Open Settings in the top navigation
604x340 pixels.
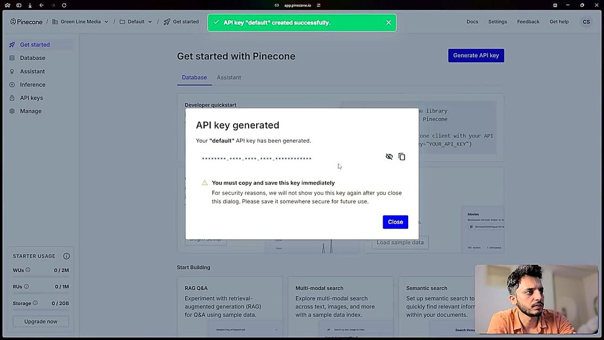[497, 22]
